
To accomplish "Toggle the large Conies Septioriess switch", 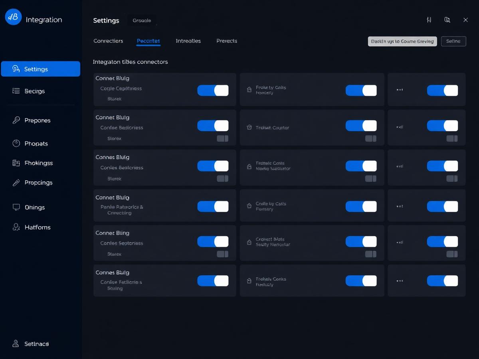I will pos(213,241).
